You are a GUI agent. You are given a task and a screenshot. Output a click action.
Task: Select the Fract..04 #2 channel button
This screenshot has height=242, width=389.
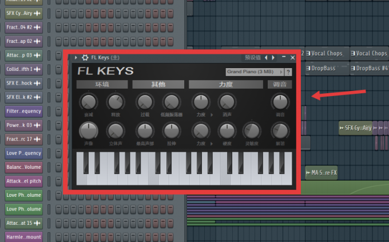click(x=23, y=27)
